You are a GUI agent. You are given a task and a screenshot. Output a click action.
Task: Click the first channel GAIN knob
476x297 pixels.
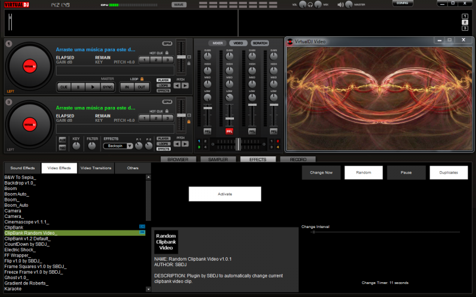pyautogui.click(x=207, y=56)
